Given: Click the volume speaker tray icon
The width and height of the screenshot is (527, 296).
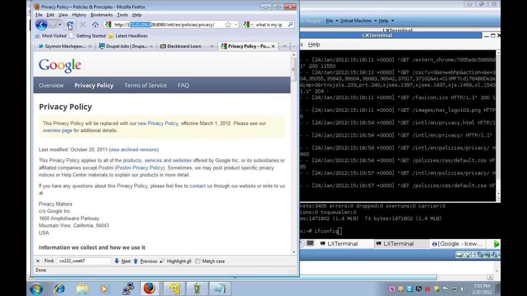Looking at the screenshot, I should pyautogui.click(x=463, y=289).
